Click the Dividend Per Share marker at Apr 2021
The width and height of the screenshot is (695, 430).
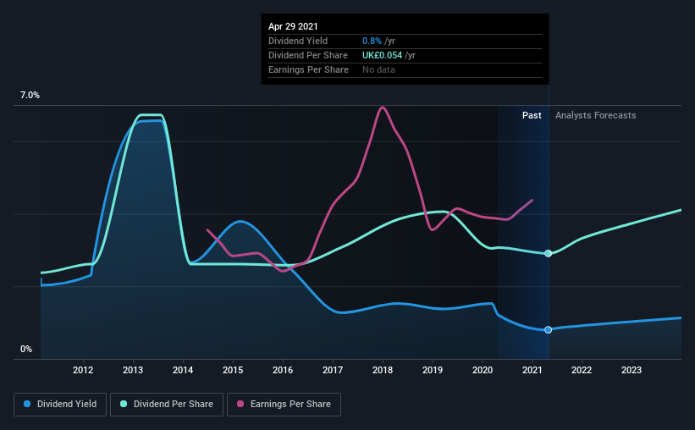[x=549, y=254]
